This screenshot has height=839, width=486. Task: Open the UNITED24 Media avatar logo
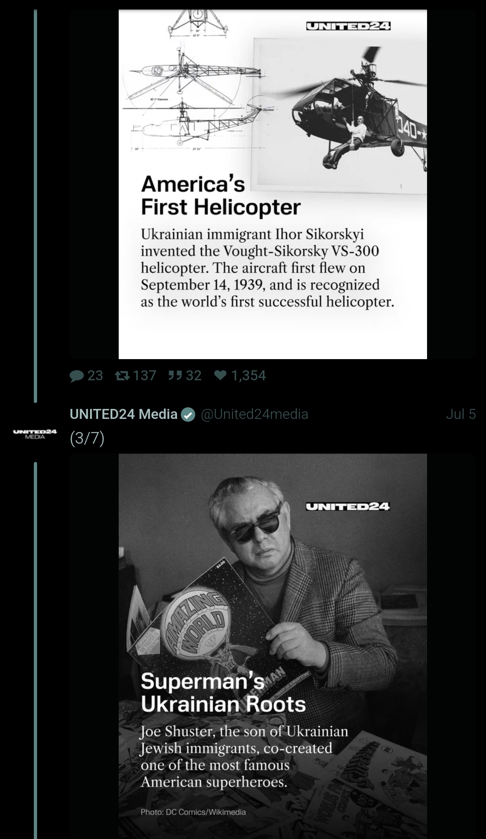(35, 434)
